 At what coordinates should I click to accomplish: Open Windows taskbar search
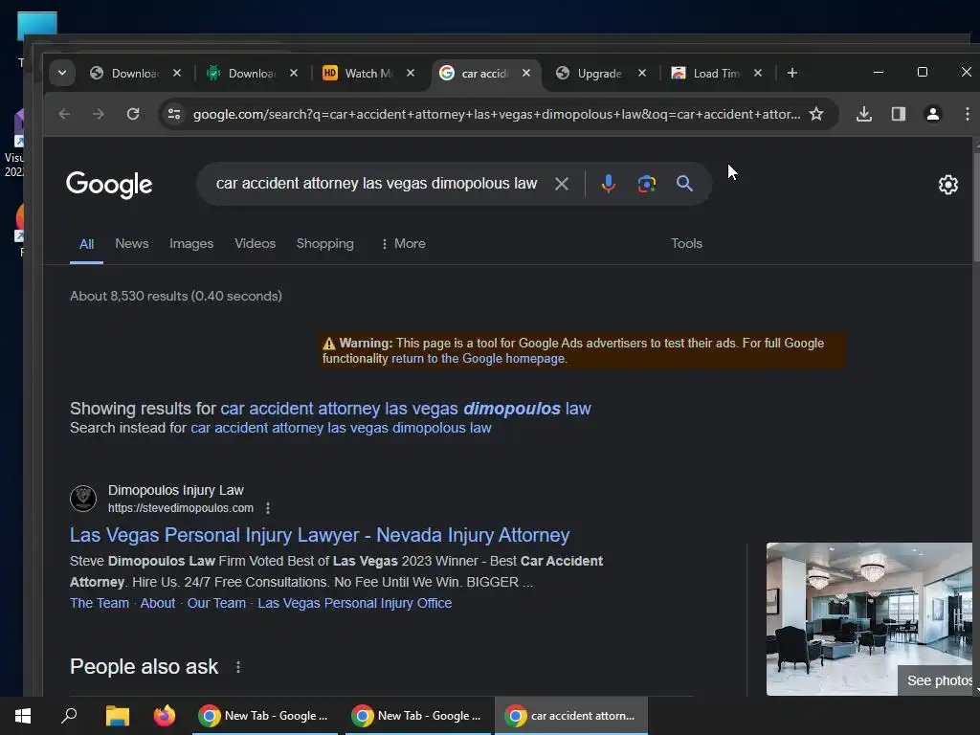(69, 716)
